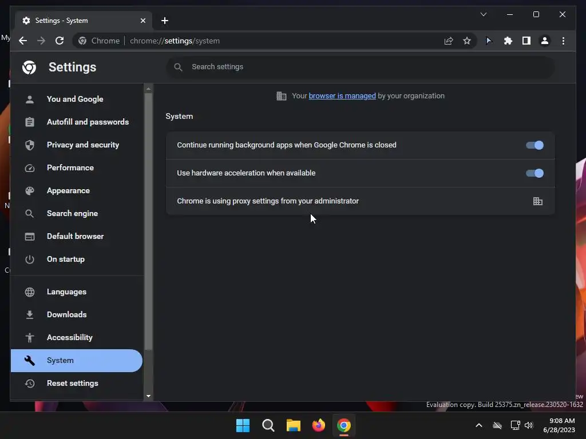
Task: Open the tab search chevron in title bar
Action: (483, 14)
